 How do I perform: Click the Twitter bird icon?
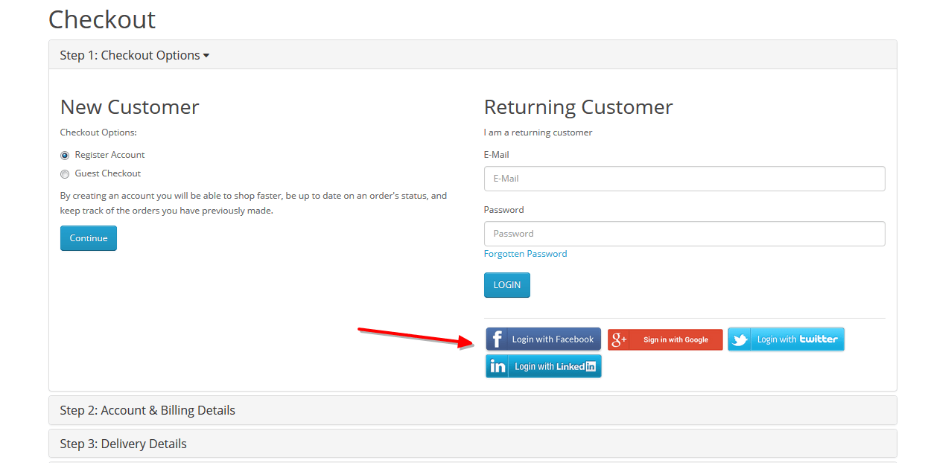(x=740, y=339)
